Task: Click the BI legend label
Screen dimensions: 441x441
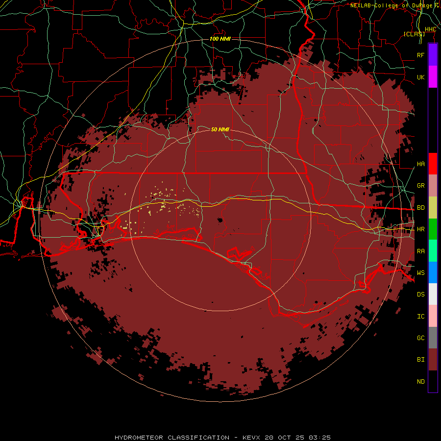Action: point(421,360)
